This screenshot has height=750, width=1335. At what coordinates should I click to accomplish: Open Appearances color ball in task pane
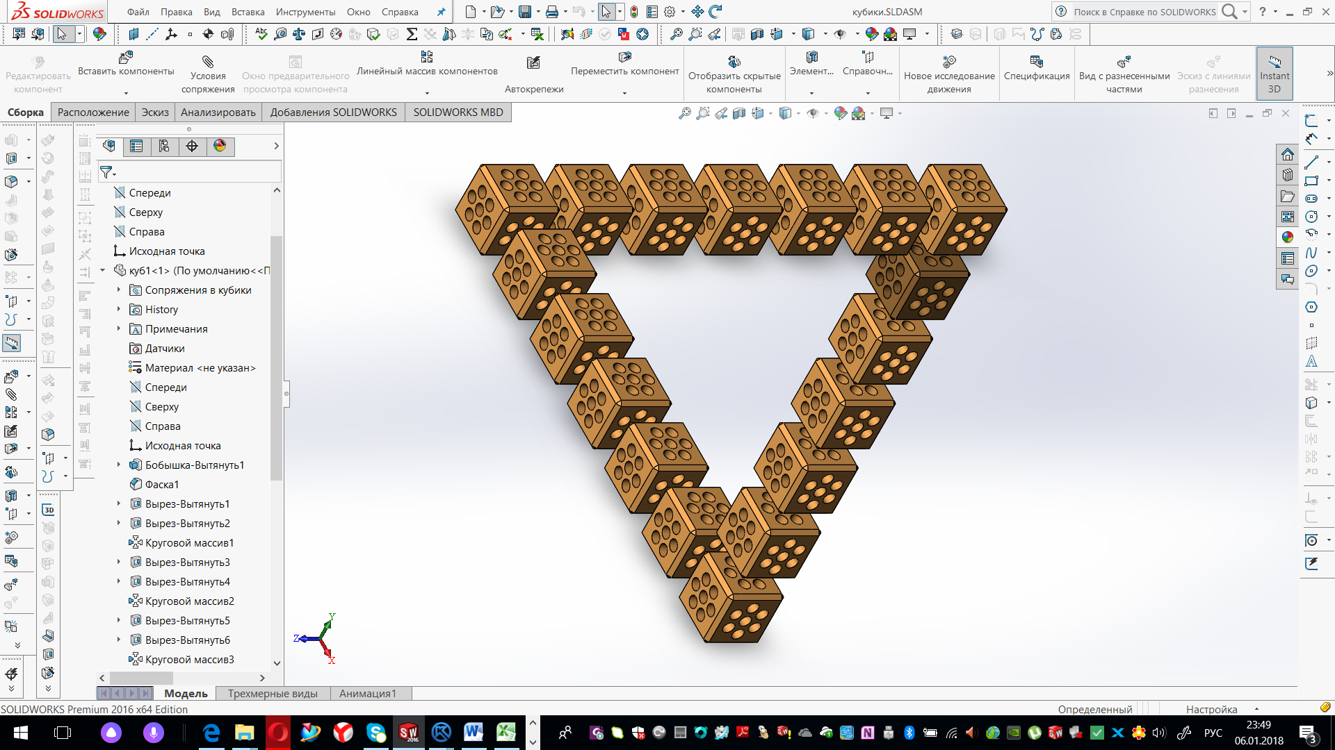click(x=1288, y=237)
